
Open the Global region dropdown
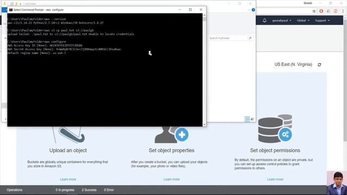pyautogui.click(x=303, y=21)
